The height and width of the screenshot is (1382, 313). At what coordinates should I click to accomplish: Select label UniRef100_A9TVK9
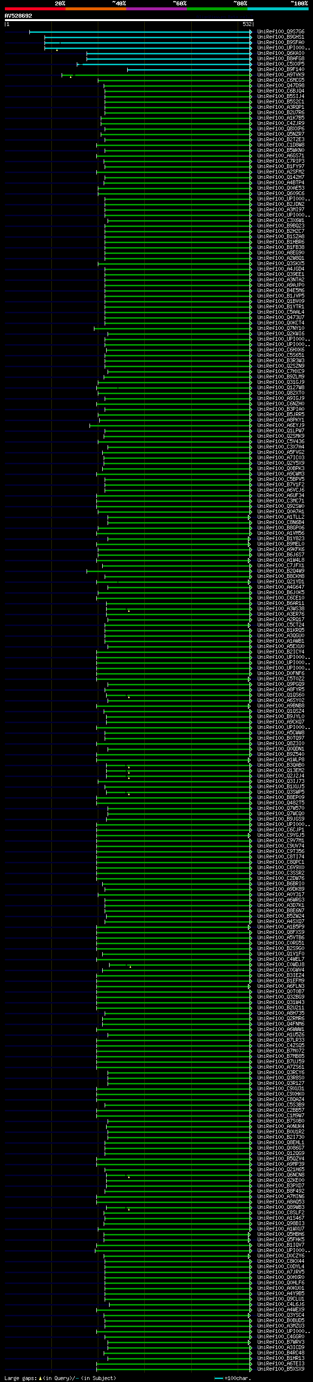coord(281,75)
